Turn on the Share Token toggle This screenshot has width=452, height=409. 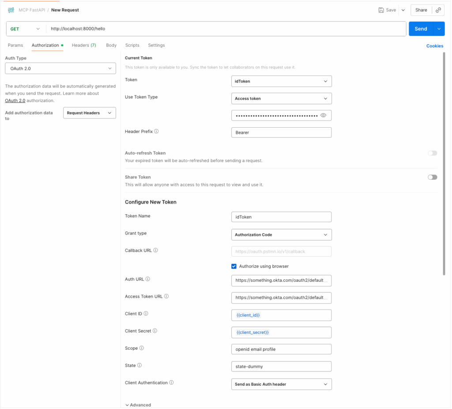[432, 177]
